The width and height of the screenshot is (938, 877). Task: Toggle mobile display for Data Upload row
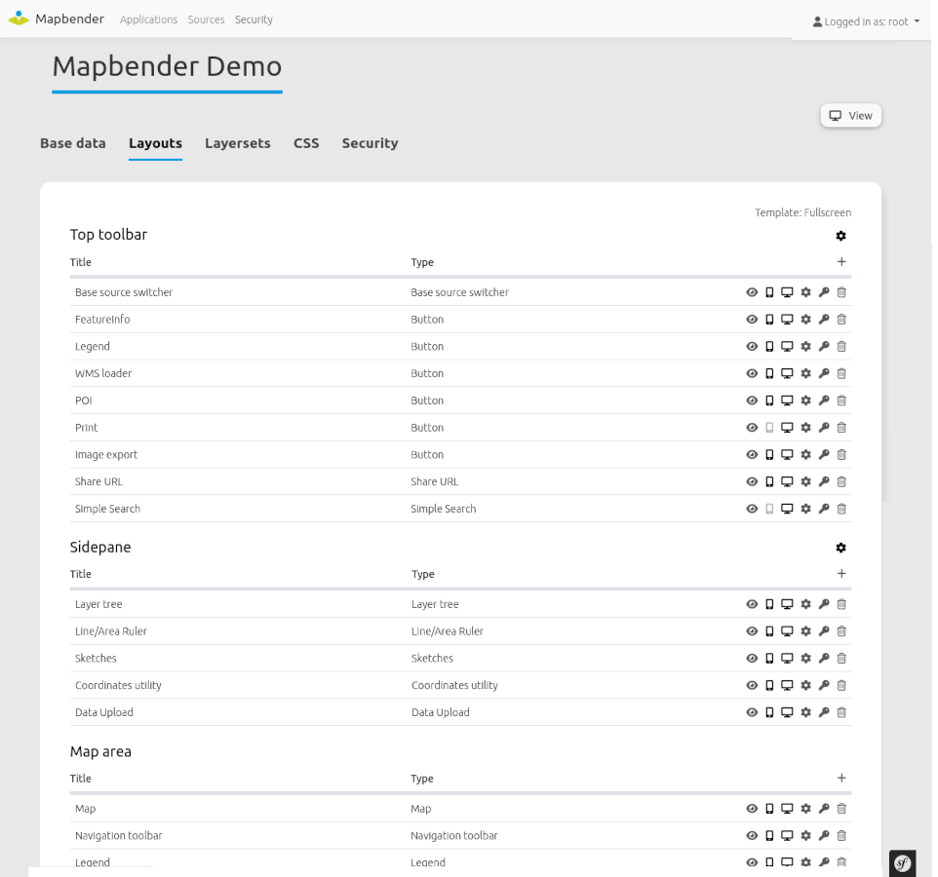point(770,712)
